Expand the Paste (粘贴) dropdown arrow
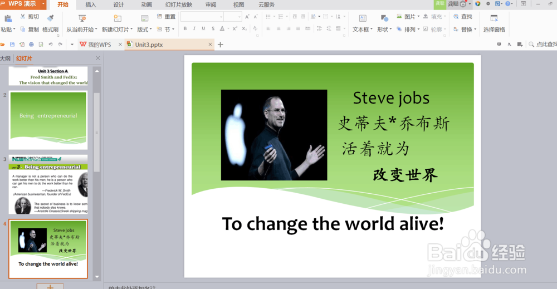The image size is (557, 289). [14, 30]
